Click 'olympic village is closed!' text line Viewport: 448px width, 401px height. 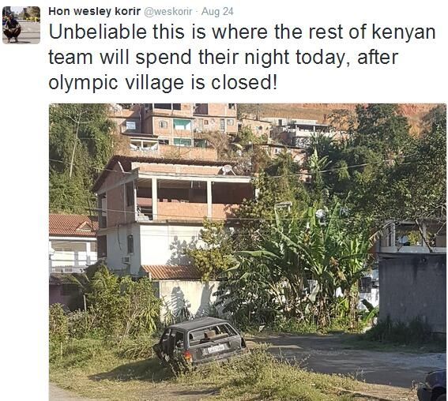pyautogui.click(x=163, y=82)
